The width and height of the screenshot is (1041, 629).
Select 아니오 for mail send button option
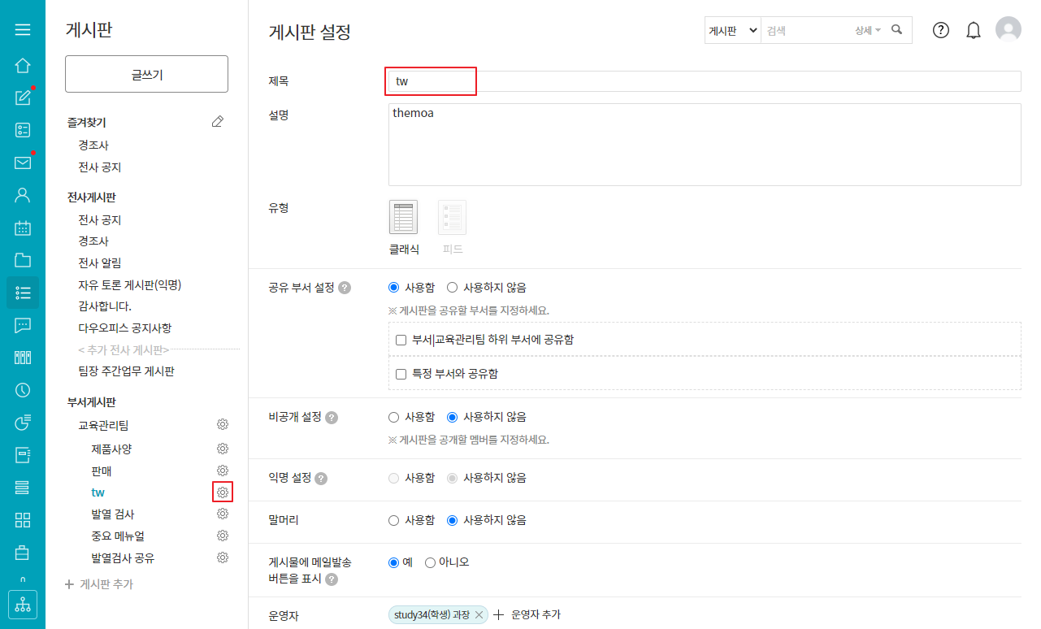click(x=431, y=562)
